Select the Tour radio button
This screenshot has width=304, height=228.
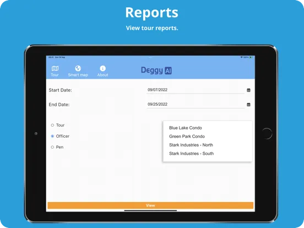click(52, 125)
